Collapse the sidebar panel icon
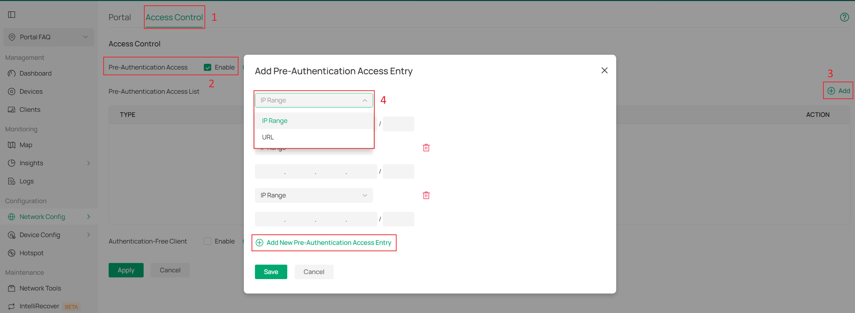This screenshot has height=313, width=855. 12,15
